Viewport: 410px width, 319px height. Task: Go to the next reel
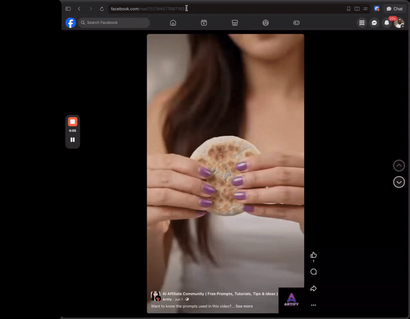pos(399,182)
